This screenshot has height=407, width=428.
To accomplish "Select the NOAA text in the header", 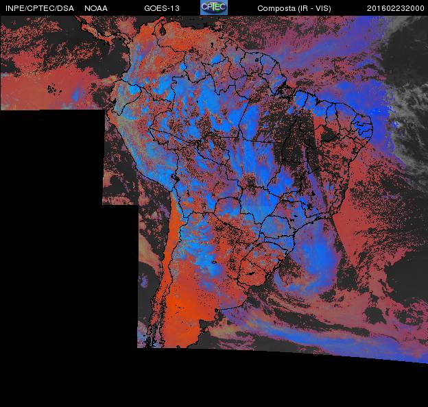I will tap(95, 8).
